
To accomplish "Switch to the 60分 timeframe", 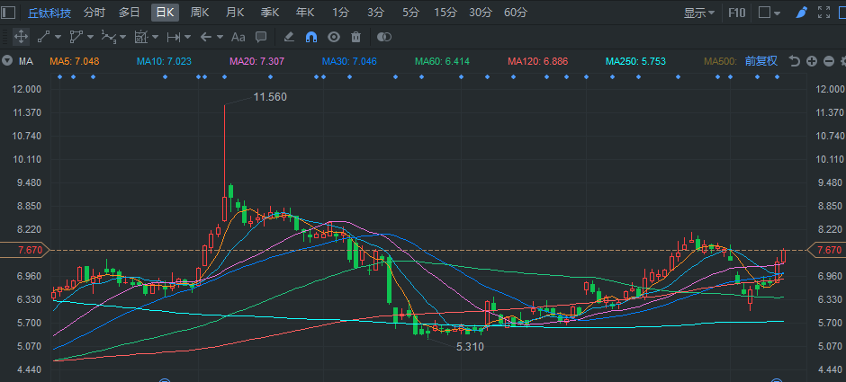I will pos(516,13).
